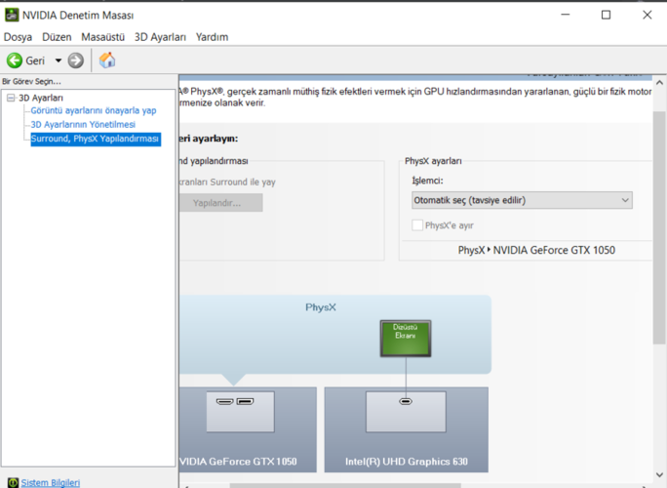Click the İşlemci: label
This screenshot has width=667, height=488.
[x=427, y=181]
